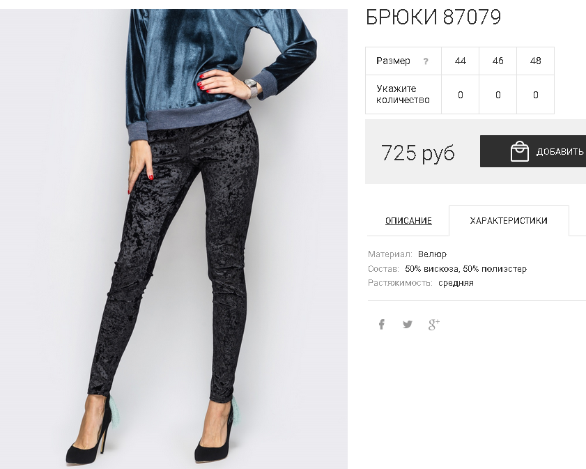Click the Добавить add to cart button

pyautogui.click(x=533, y=151)
